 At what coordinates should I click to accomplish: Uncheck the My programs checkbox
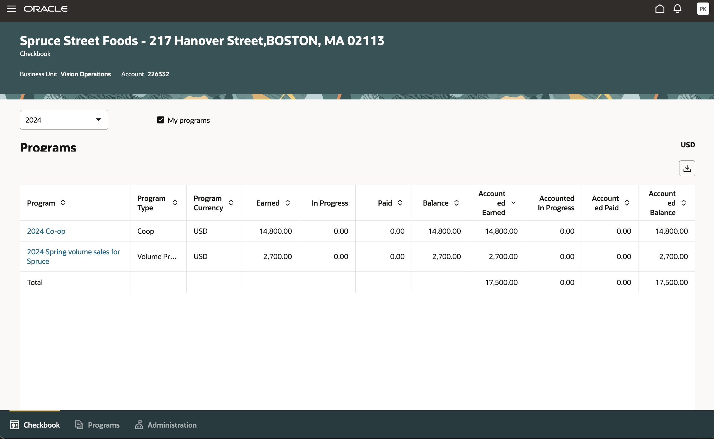[161, 119]
